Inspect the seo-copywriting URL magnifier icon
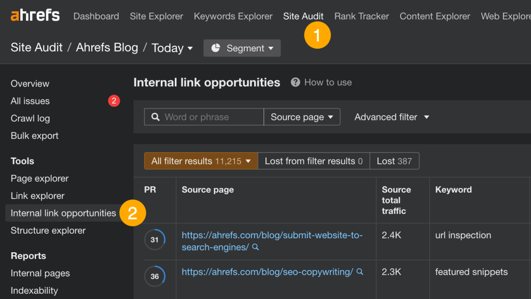This screenshot has width=531, height=299. pyautogui.click(x=360, y=272)
